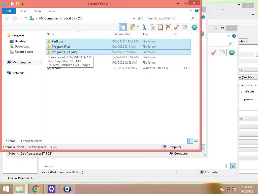The width and height of the screenshot is (258, 194).
Task: Open the View ribbon tab
Action: [x=52, y=11]
